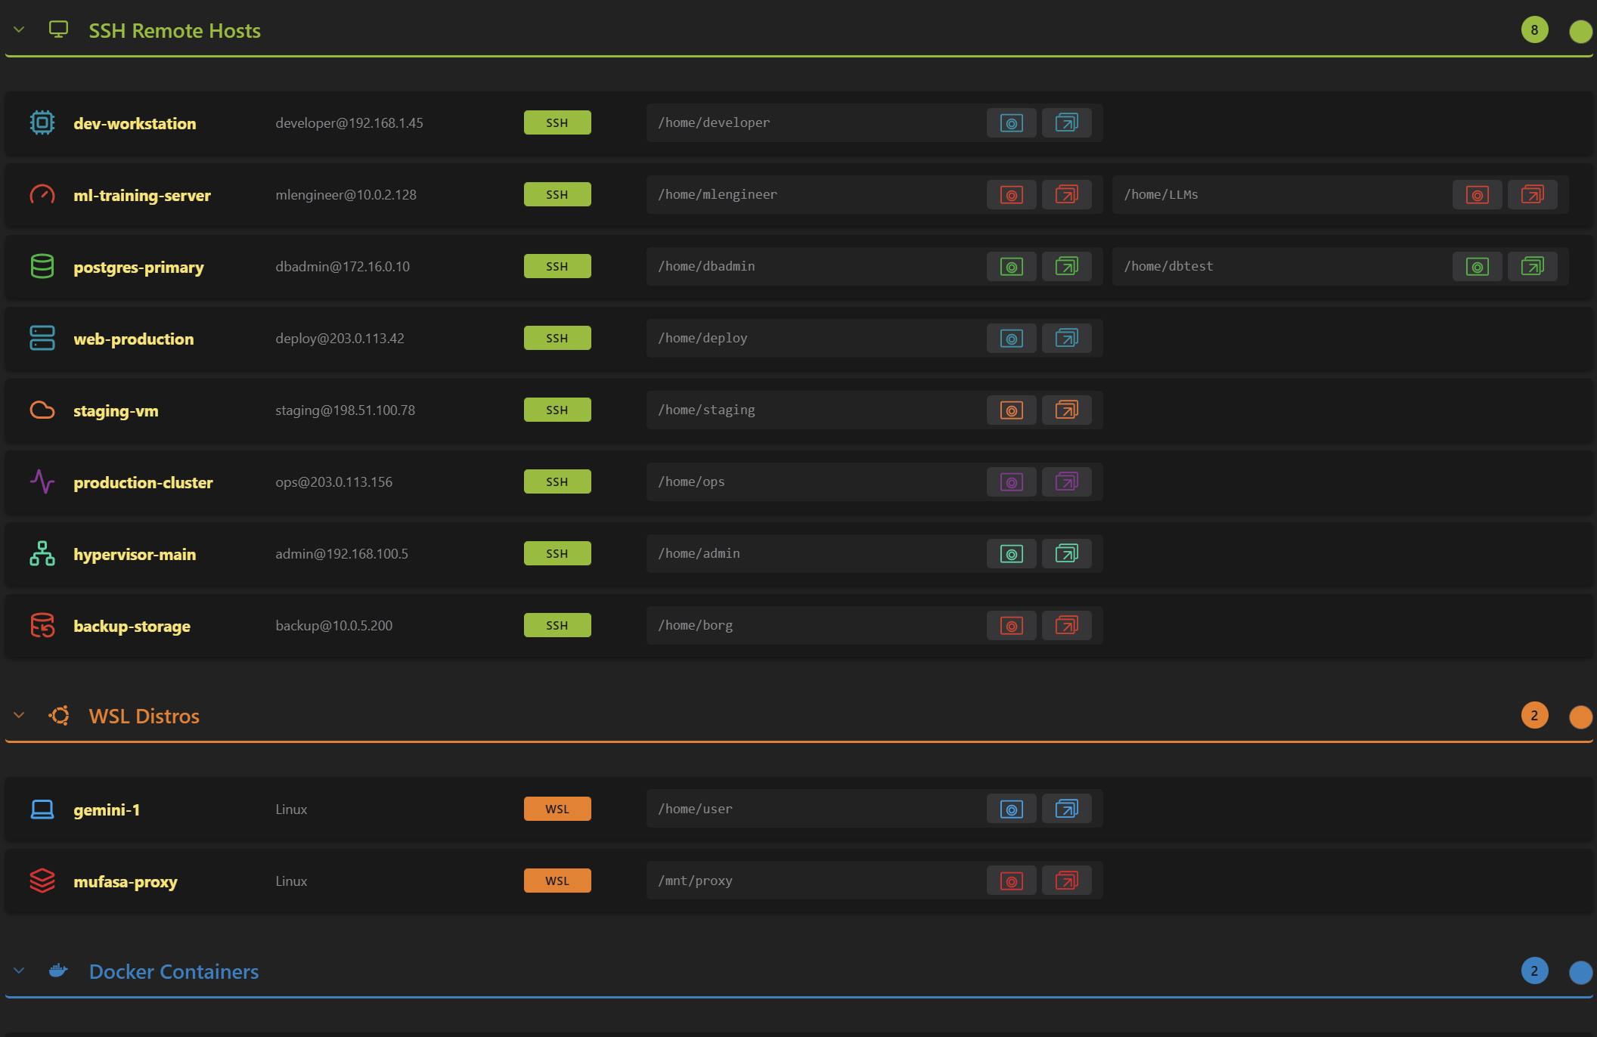Select the staging-vm host name
This screenshot has width=1597, height=1037.
click(116, 411)
